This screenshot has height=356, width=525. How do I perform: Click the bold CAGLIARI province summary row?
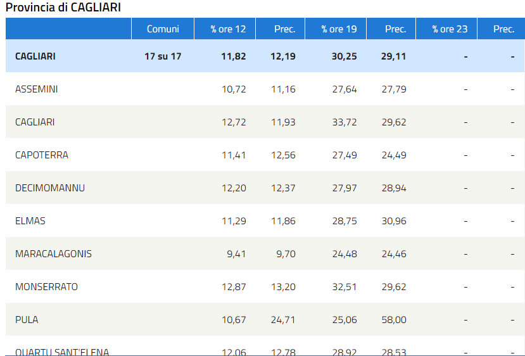265,56
